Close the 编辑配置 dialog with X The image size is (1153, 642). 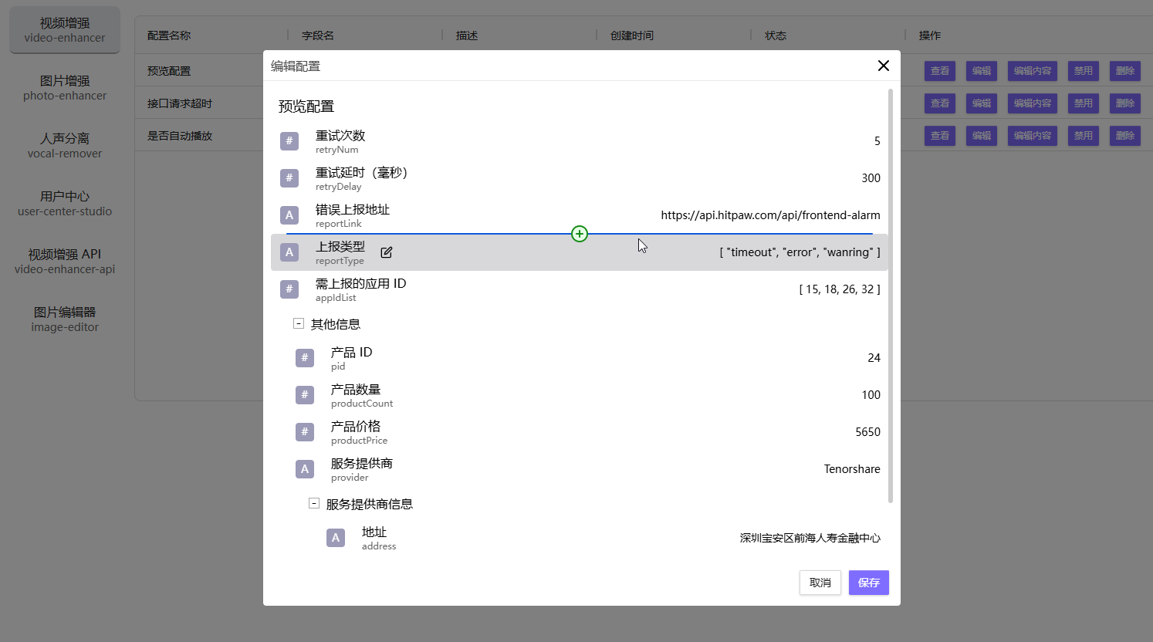884,66
